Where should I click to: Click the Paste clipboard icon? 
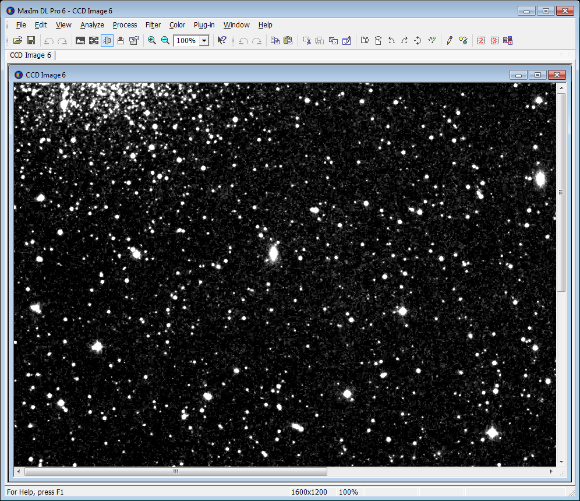pyautogui.click(x=288, y=40)
